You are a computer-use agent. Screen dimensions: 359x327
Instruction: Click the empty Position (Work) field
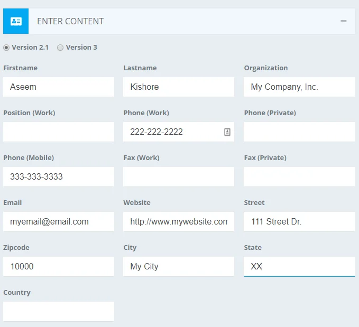pos(58,132)
